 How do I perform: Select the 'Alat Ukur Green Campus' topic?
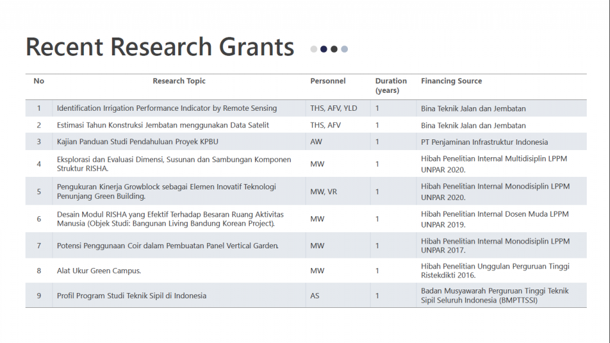point(98,271)
